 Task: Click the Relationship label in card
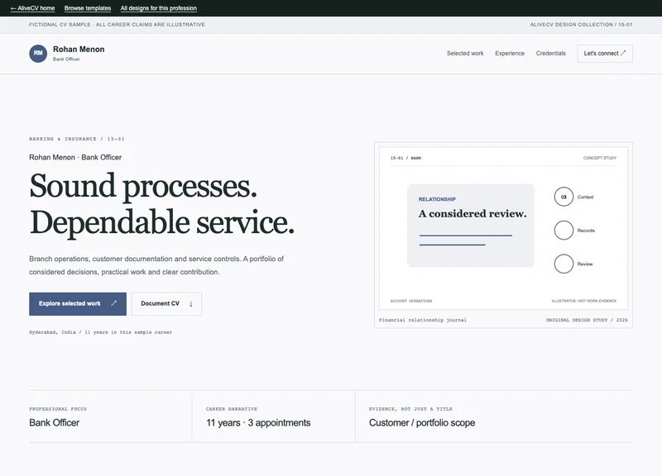click(437, 199)
